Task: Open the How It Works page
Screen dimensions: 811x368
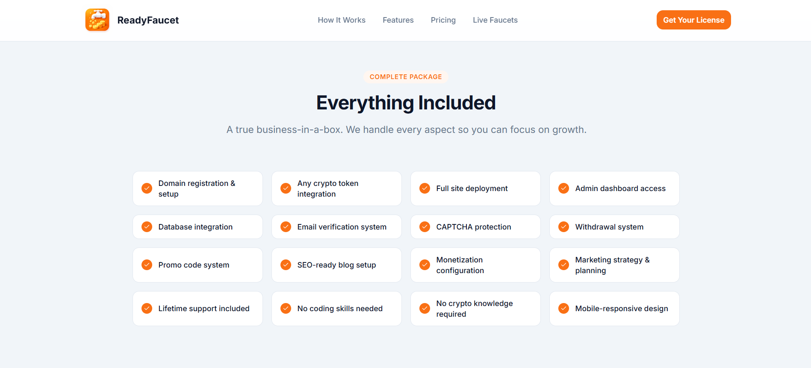Action: click(x=342, y=20)
